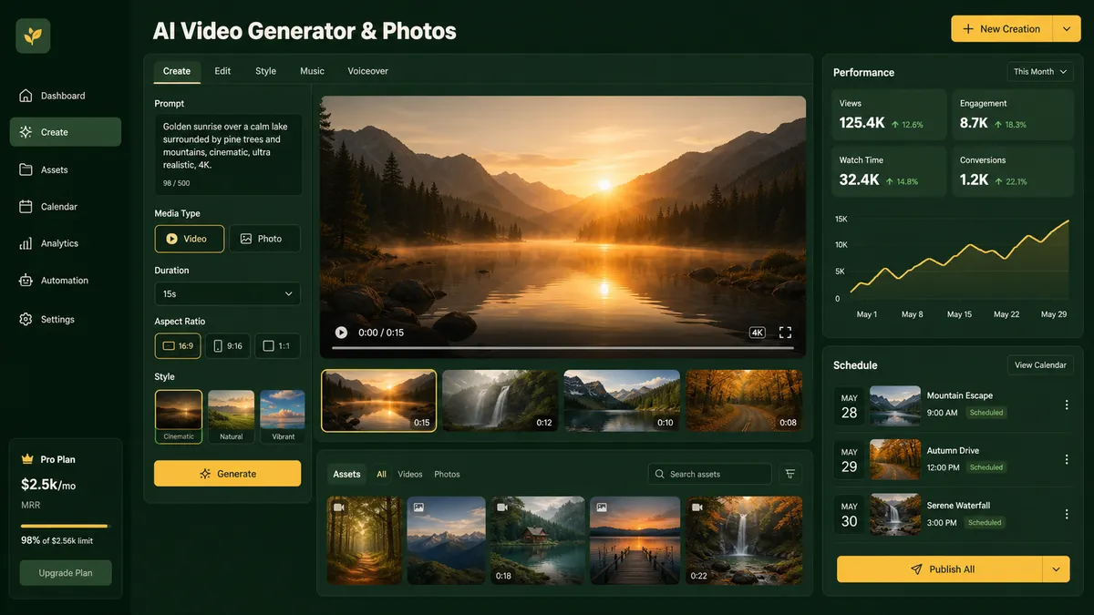
Task: Open options menu for Autumn Drive
Action: [x=1067, y=459]
